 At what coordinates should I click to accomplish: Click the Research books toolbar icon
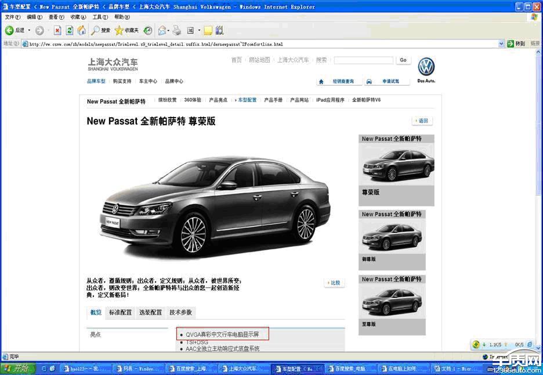coord(219,31)
